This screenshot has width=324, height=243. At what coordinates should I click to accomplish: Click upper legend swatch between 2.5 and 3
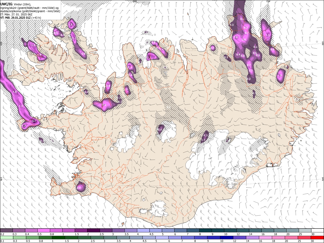tap(106, 230)
